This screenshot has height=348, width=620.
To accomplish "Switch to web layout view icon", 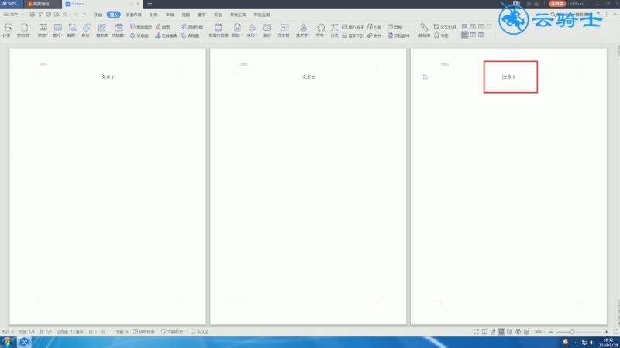I will (x=518, y=332).
